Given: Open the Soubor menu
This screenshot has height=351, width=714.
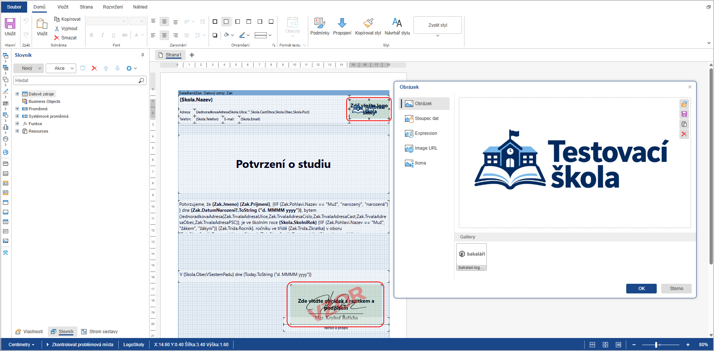Looking at the screenshot, I should pyautogui.click(x=14, y=7).
